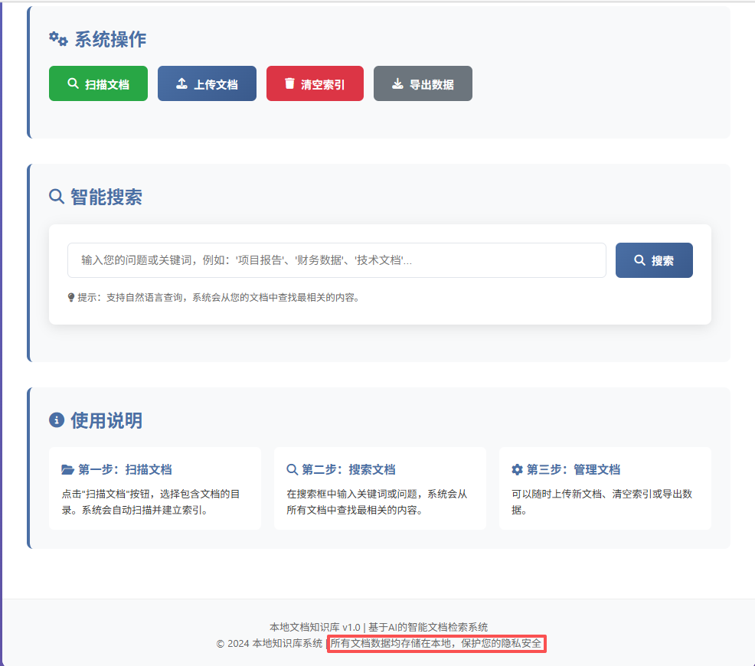Image resolution: width=755 pixels, height=666 pixels.
Task: Click the info icon beside 使用说明
Action: click(x=55, y=420)
